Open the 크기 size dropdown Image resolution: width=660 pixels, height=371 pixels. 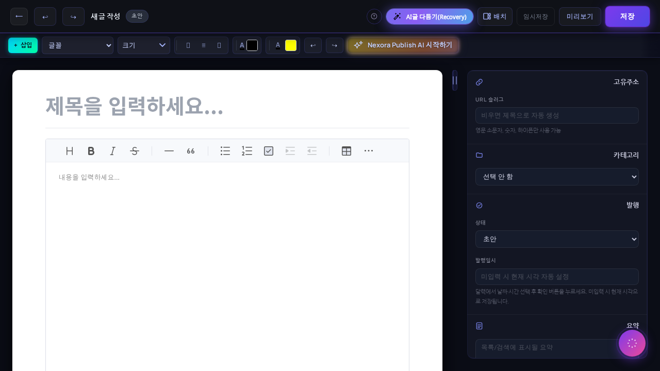point(143,45)
